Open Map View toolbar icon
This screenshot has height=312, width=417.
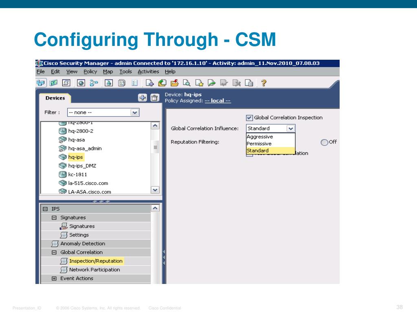[53, 83]
